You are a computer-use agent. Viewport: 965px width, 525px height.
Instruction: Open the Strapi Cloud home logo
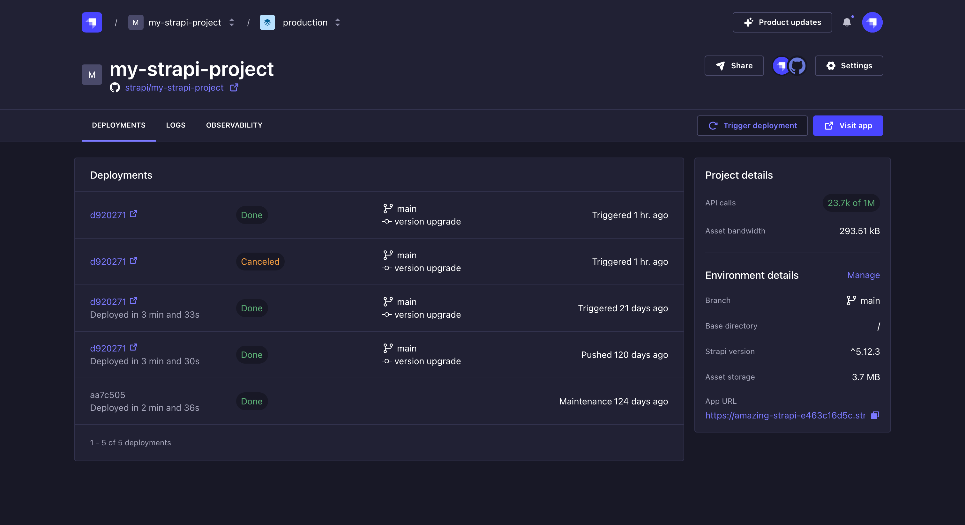click(x=92, y=22)
